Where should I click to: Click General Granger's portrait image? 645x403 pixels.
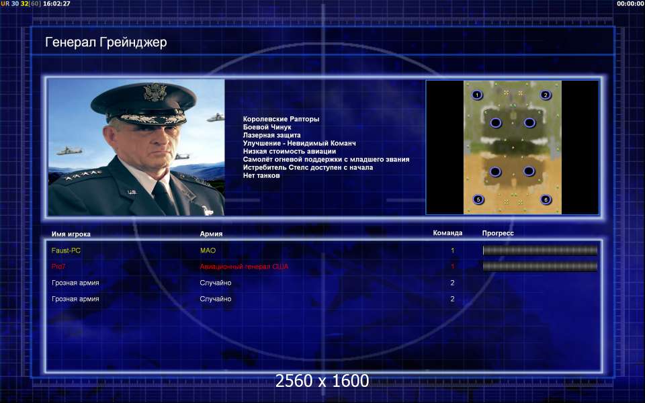pos(136,147)
